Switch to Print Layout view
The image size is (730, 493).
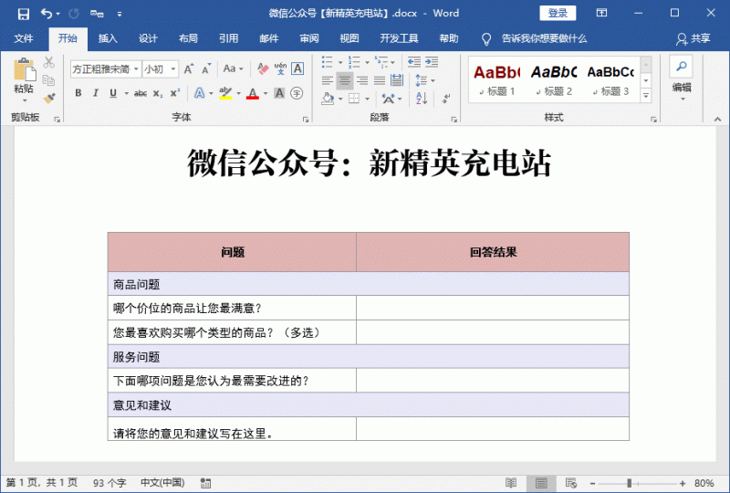coord(541,483)
